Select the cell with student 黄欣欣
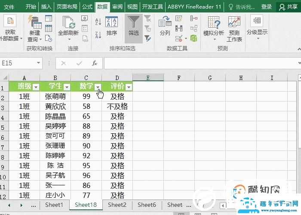 point(55,106)
